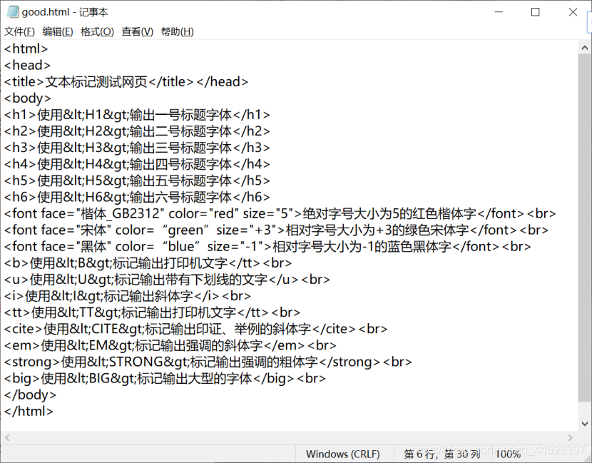Viewport: 592px width, 463px height.
Task: Click the vertical scrollbar thumb
Action: click(x=584, y=228)
